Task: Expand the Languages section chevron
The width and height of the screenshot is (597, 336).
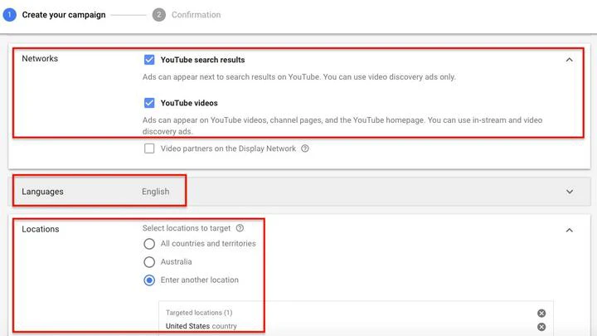Action: click(x=570, y=192)
